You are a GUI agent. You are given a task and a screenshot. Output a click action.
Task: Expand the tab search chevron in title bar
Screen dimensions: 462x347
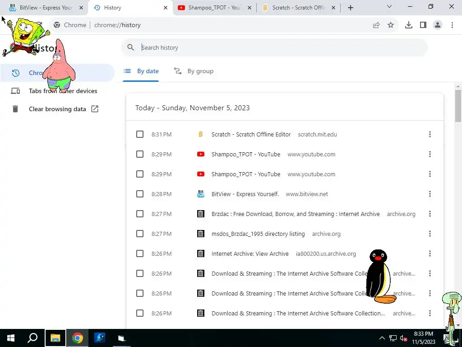coord(389,6)
